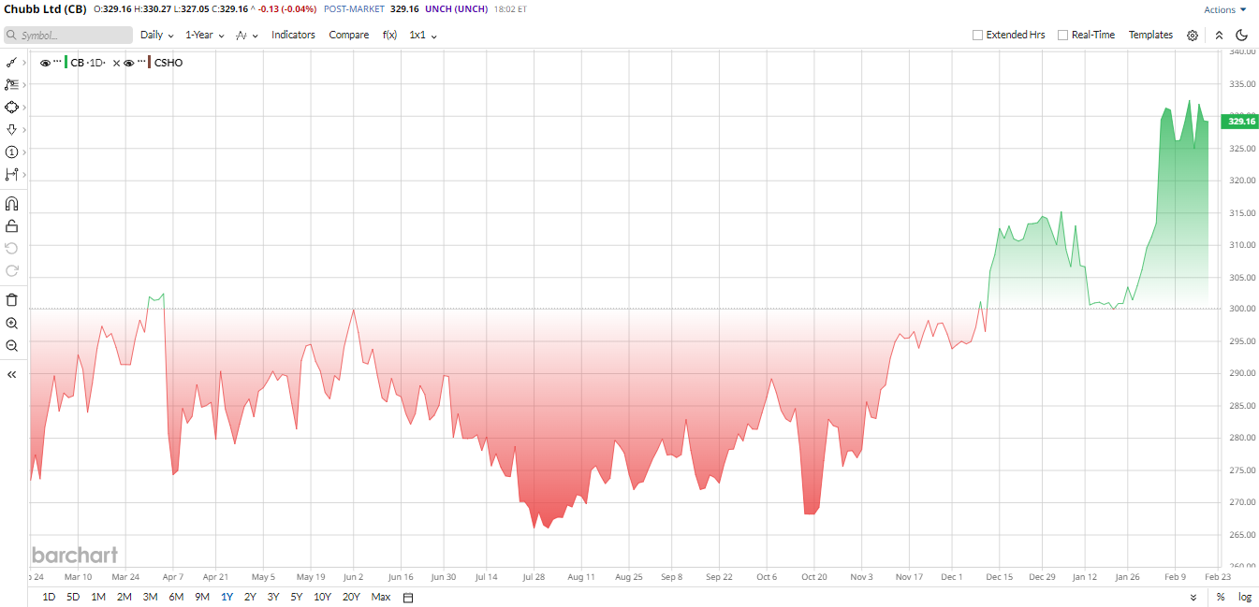Select the 10Y time range
This screenshot has height=607, width=1259.
point(322,597)
